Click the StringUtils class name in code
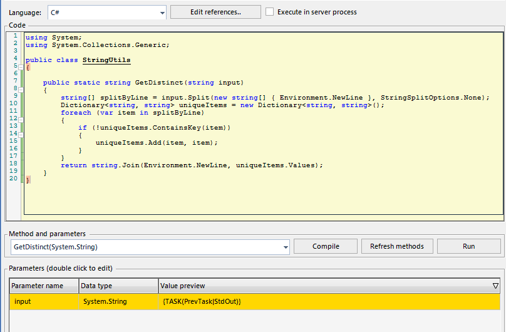The image size is (506, 332). point(106,60)
